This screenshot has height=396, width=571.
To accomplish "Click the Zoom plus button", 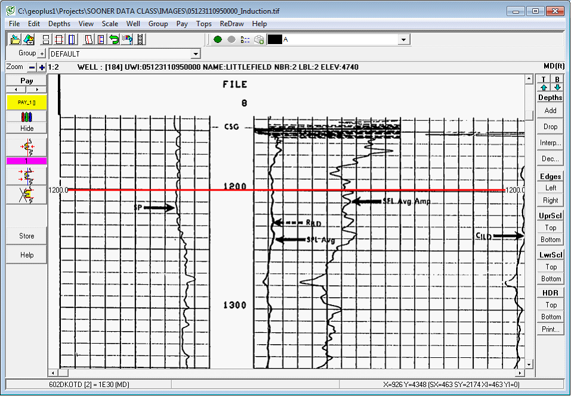I will click(x=42, y=67).
